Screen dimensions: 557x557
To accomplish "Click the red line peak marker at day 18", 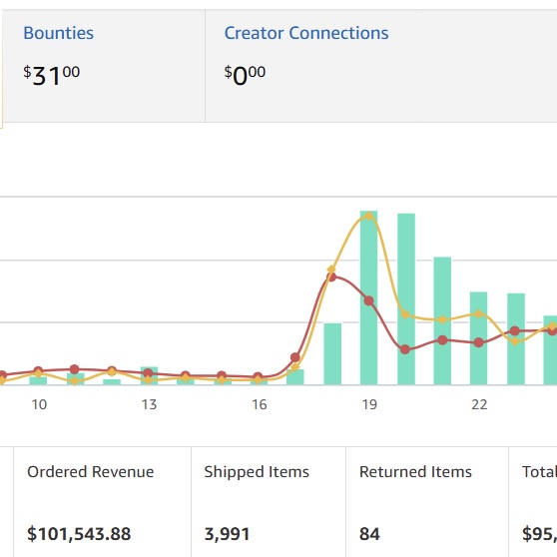I will [x=331, y=277].
